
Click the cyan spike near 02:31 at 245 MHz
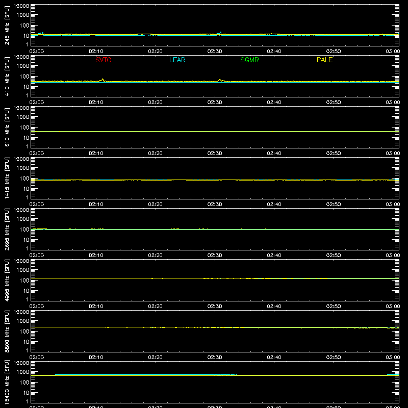(x=220, y=33)
